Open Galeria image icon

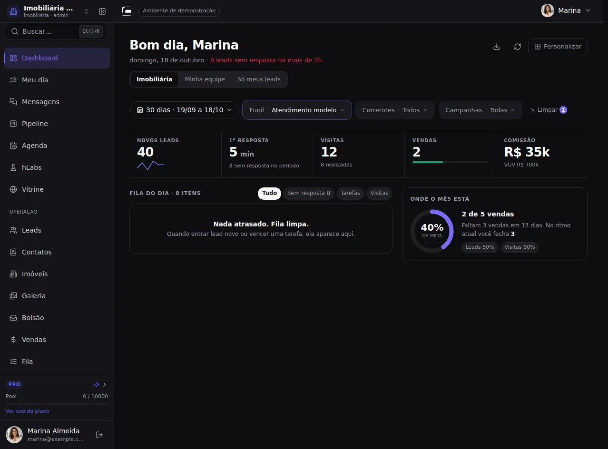pos(13,296)
